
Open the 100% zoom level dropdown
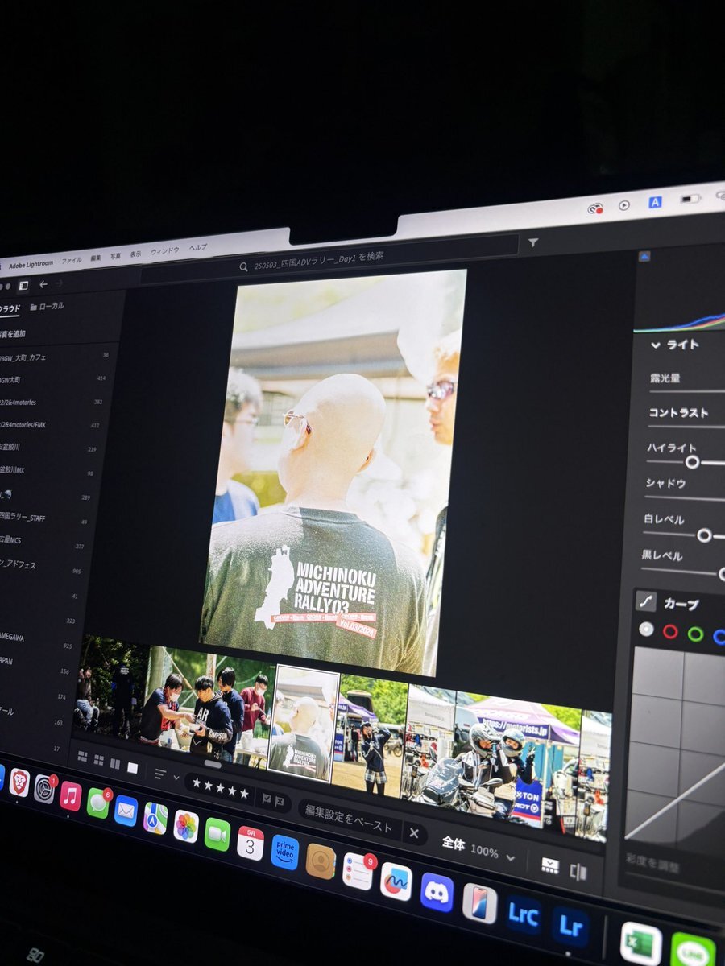491,852
